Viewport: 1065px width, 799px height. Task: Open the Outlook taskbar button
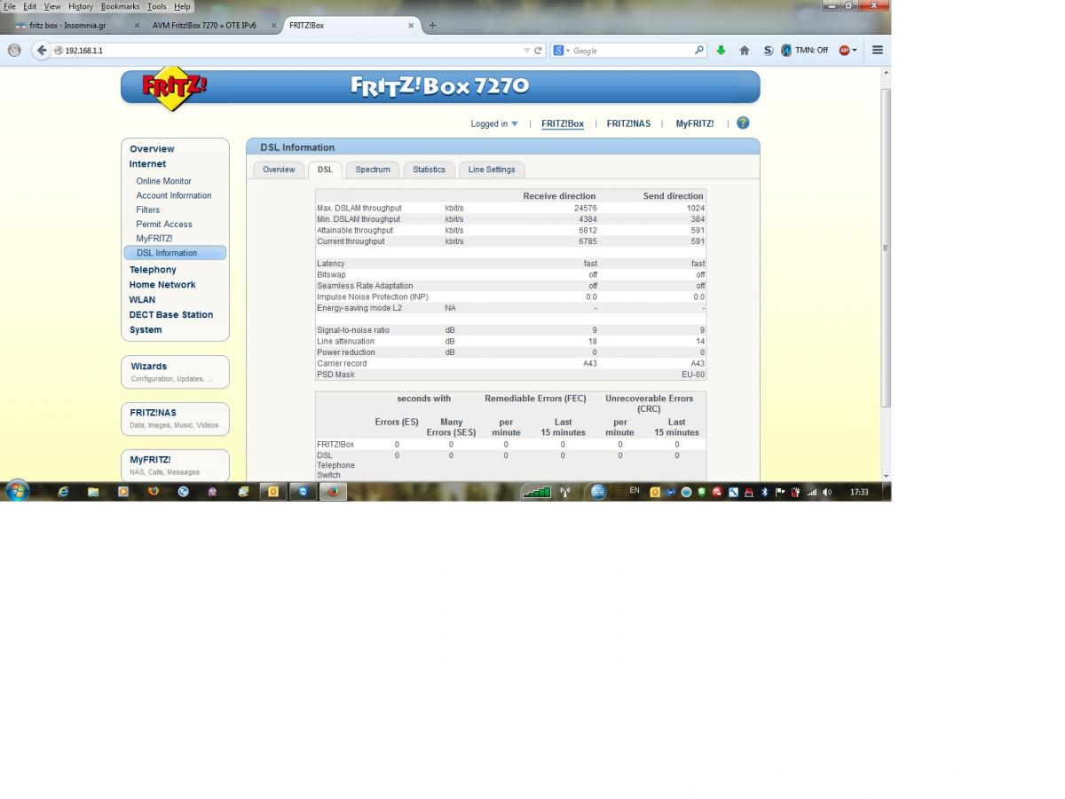[273, 491]
